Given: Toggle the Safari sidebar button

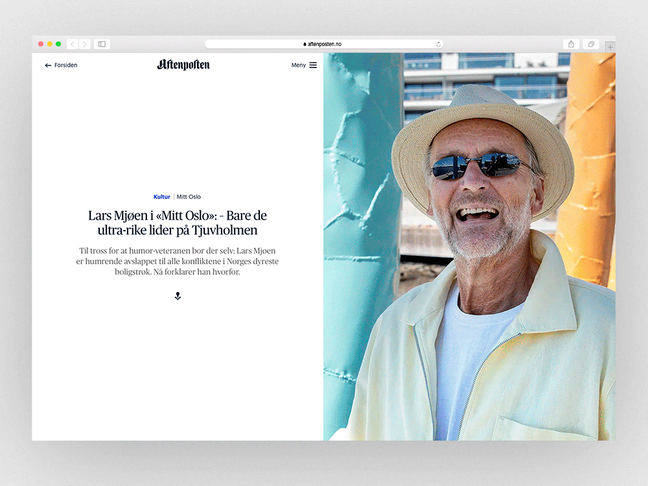Looking at the screenshot, I should point(102,44).
